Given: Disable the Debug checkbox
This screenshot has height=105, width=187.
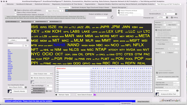Looking at the screenshot, I should click(172, 17).
